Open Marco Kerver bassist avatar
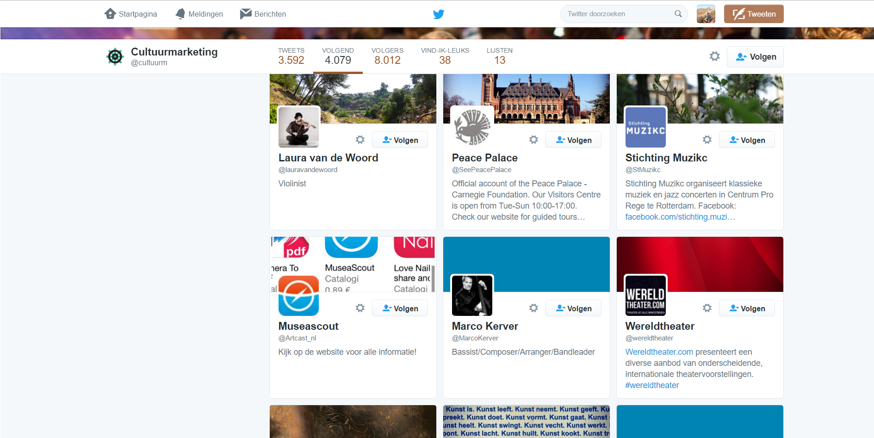This screenshot has height=438, width=874. tap(472, 296)
